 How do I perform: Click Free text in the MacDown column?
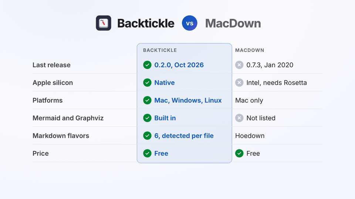(x=253, y=153)
